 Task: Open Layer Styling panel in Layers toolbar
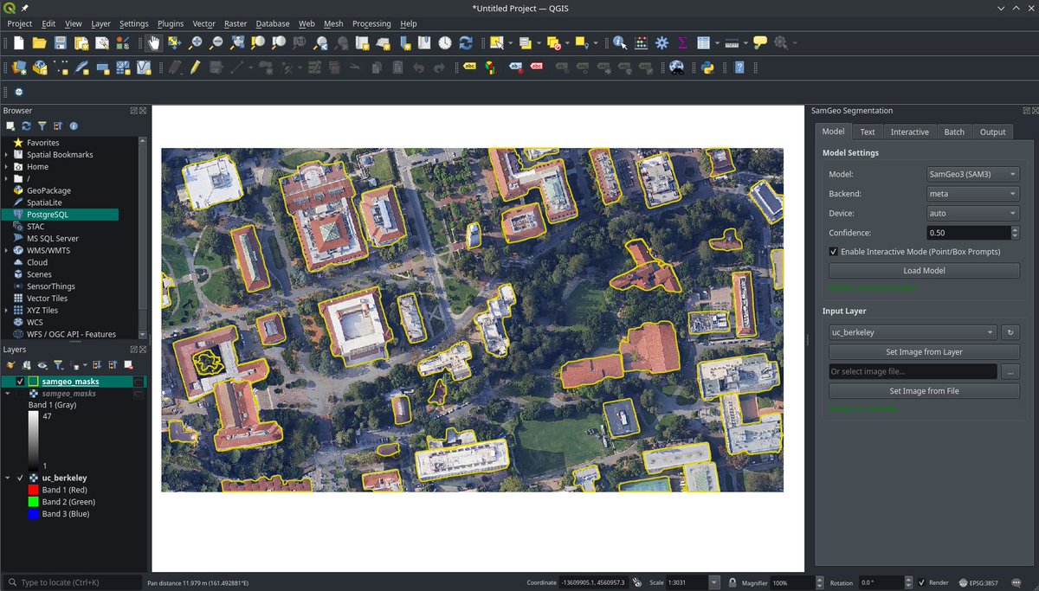(x=11, y=365)
